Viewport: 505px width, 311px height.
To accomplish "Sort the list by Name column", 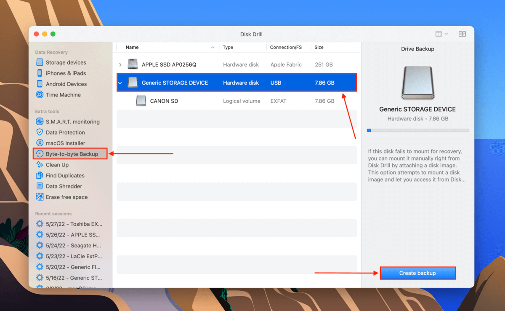I will [132, 47].
